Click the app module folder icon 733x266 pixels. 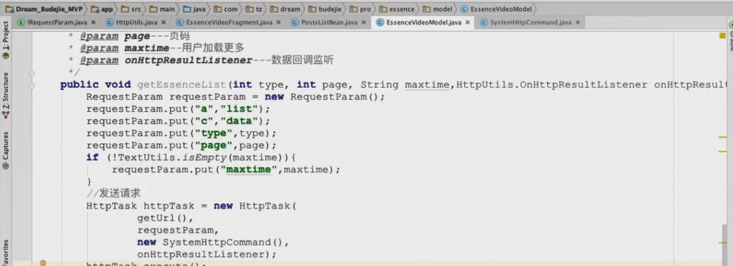tap(96, 9)
